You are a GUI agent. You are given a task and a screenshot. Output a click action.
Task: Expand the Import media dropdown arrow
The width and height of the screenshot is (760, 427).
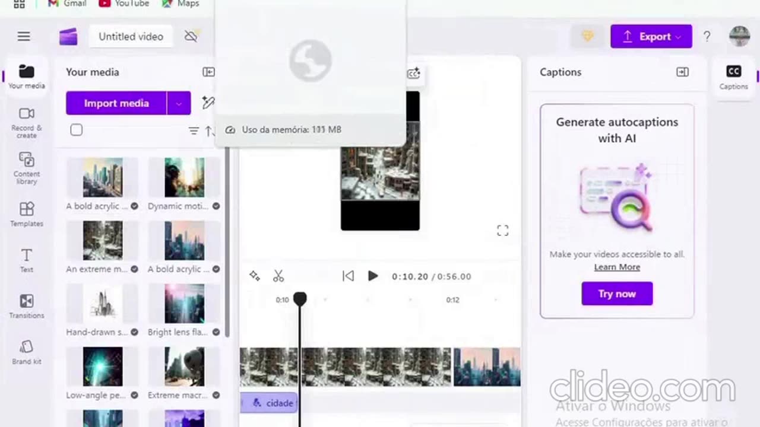[x=179, y=103]
